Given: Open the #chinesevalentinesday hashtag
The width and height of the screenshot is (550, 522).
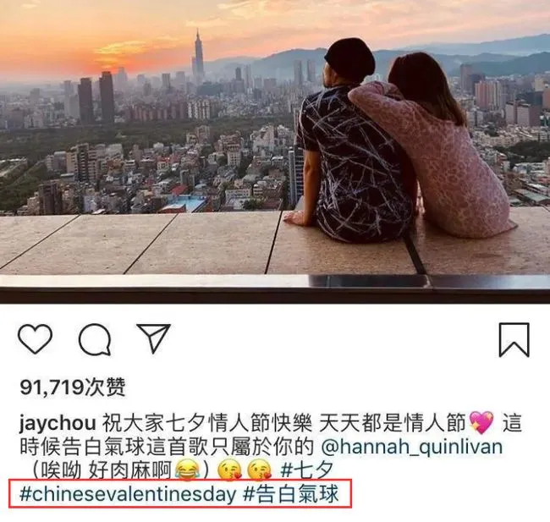Looking at the screenshot, I should coord(128,494).
